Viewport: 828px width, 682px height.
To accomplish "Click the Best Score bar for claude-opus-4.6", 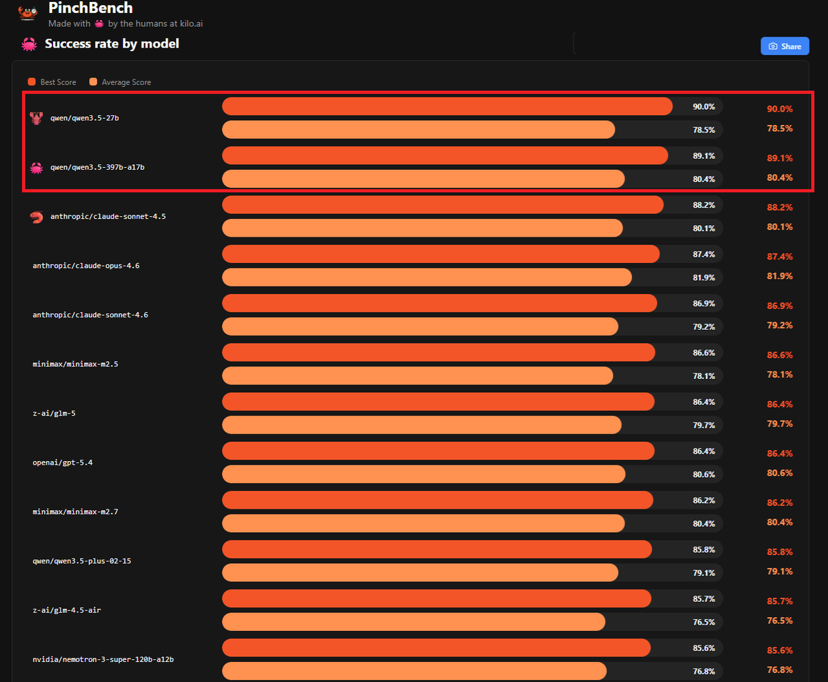I will coord(441,254).
